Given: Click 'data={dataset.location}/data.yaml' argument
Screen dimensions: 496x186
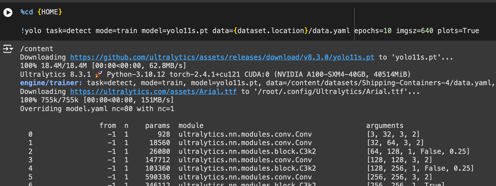Looking at the screenshot, I should pos(281,31).
